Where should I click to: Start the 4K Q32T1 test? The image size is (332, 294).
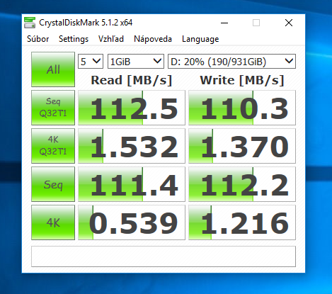pos(53,146)
